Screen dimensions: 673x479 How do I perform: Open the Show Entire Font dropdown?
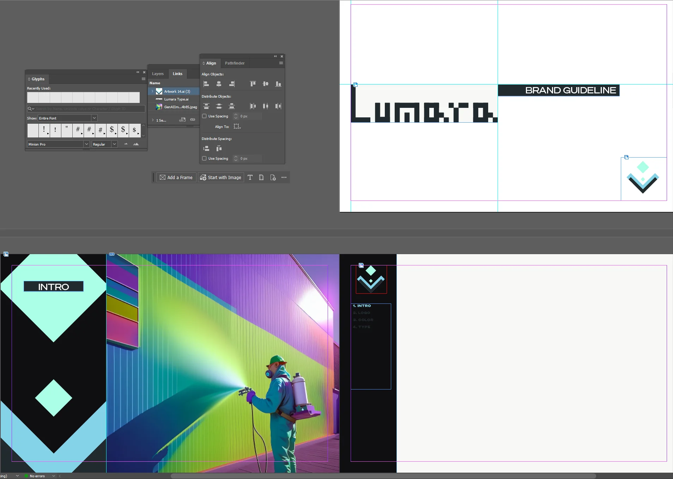[x=94, y=118]
